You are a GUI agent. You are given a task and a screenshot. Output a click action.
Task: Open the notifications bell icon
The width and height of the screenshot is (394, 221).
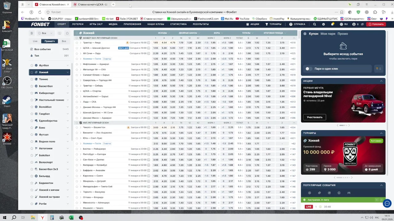pos(332,24)
